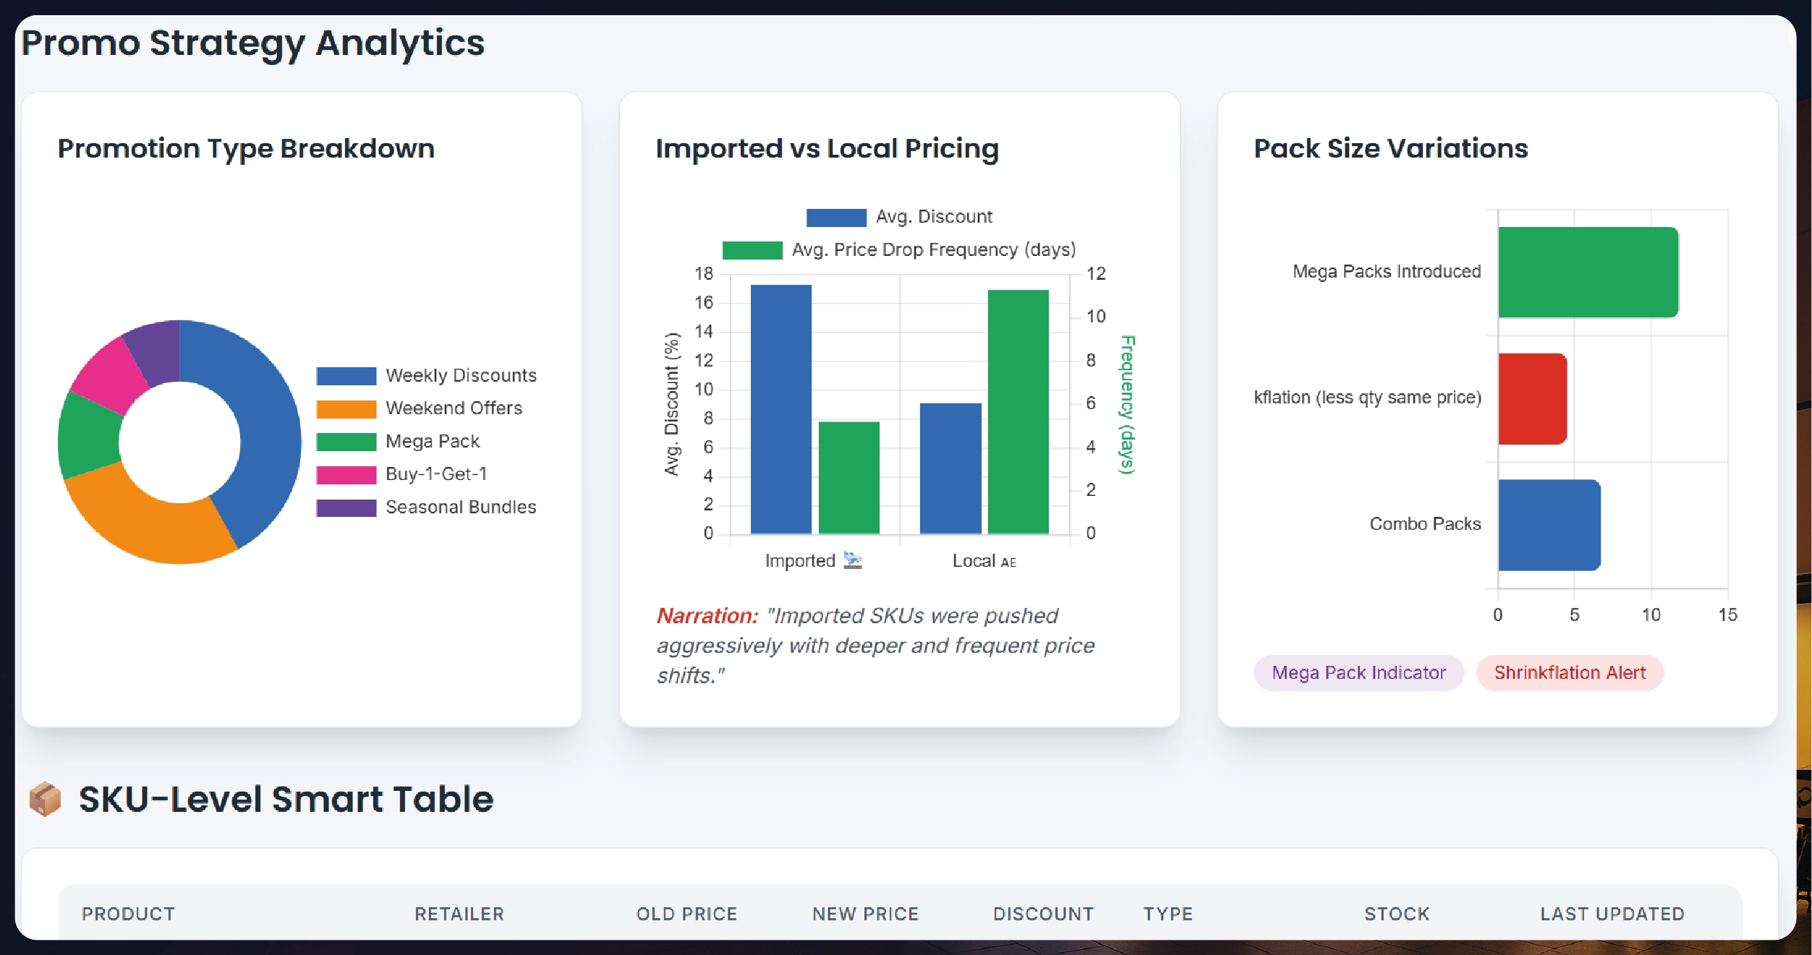Click the Promo Strategy Analytics heading
This screenshot has height=955, width=1812.
pyautogui.click(x=253, y=43)
